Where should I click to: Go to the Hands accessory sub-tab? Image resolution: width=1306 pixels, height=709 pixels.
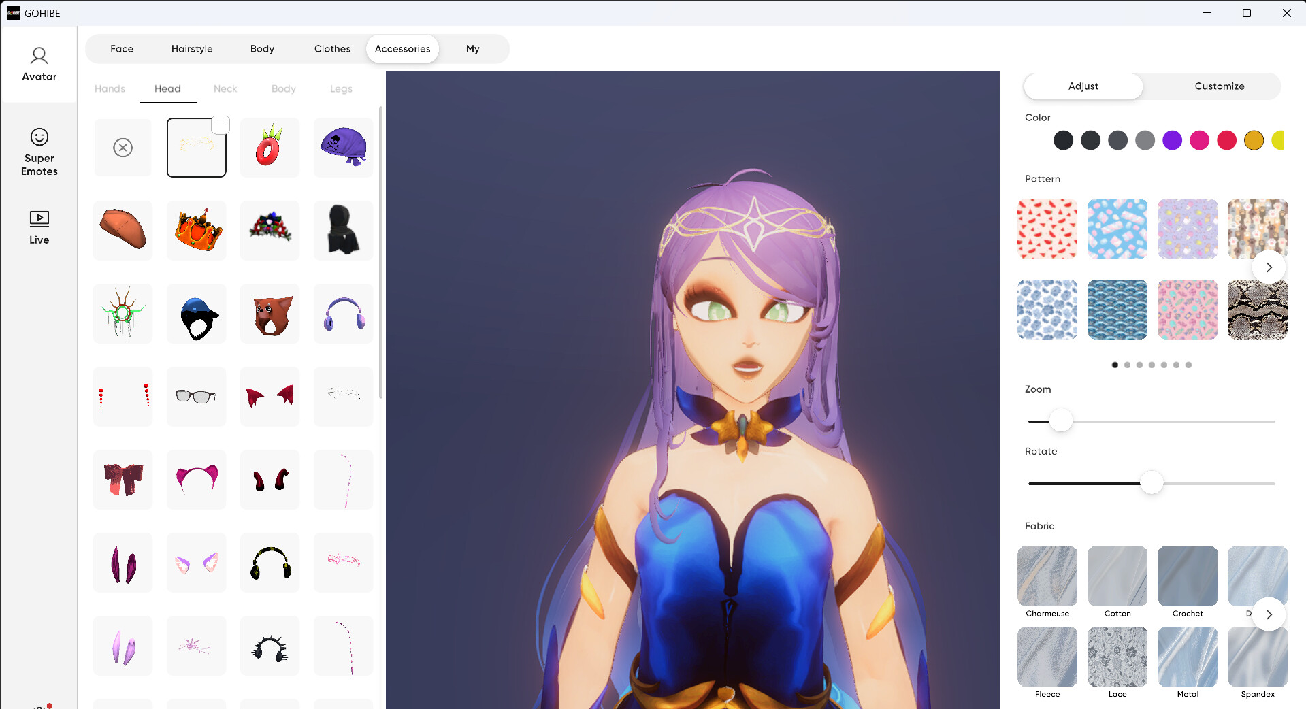point(110,89)
